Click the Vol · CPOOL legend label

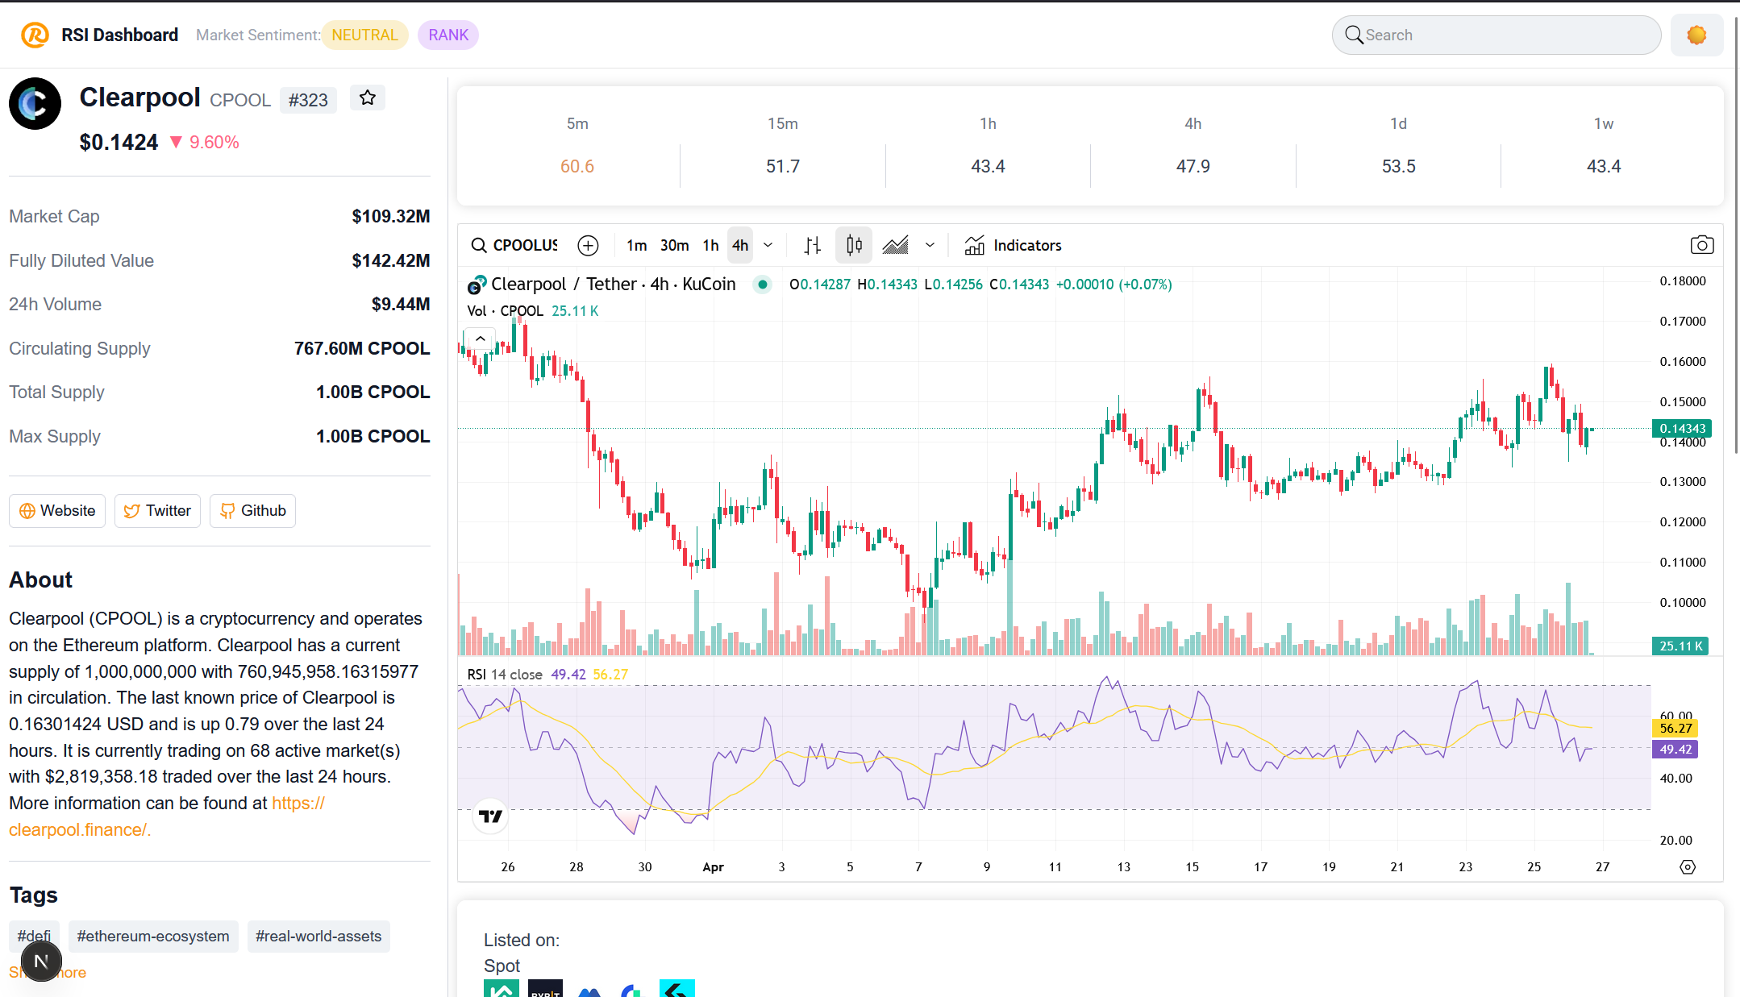coord(505,311)
